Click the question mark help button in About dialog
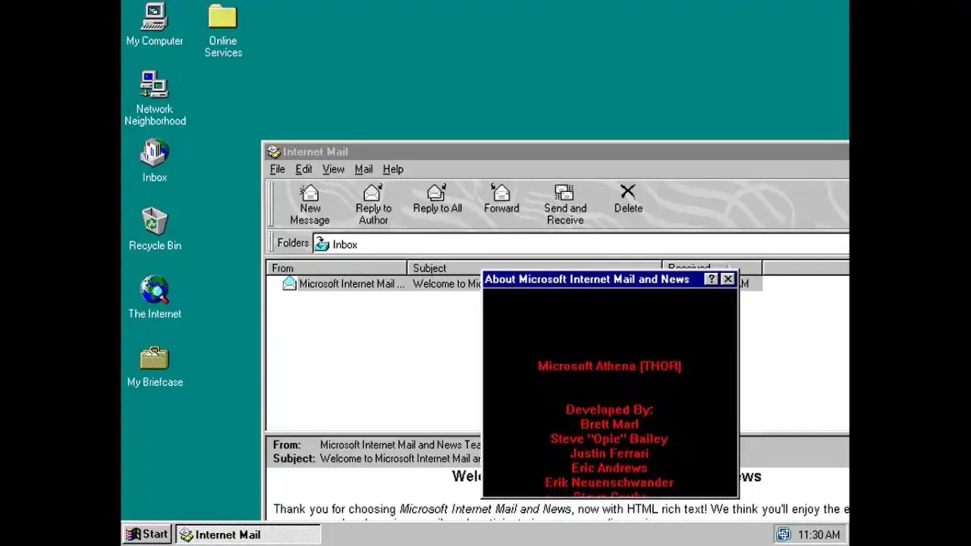 pyautogui.click(x=711, y=279)
